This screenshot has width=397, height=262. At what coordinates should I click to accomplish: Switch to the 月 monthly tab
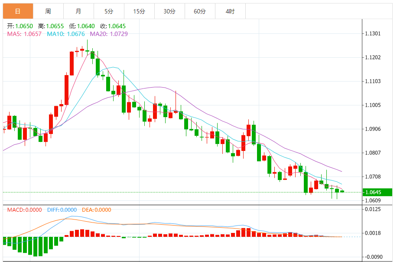click(79, 11)
